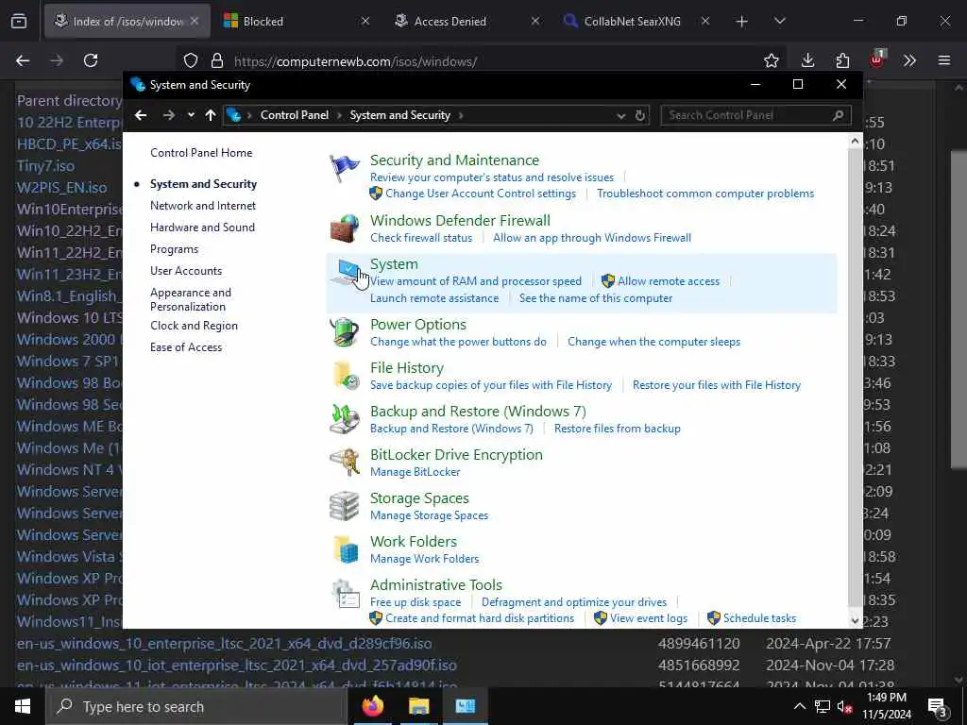Open Firefox hamburger application menu
Viewport: 967px width, 725px height.
[x=944, y=60]
